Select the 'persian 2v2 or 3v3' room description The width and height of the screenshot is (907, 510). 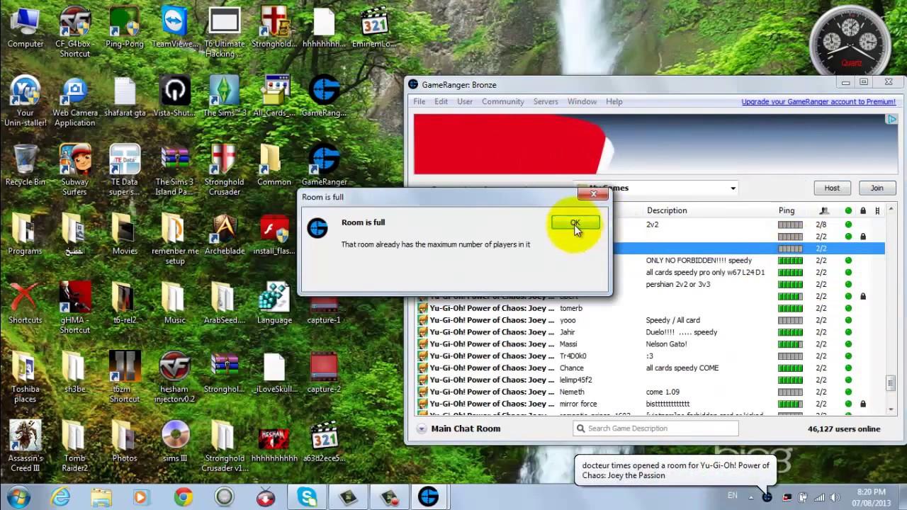[x=678, y=284]
